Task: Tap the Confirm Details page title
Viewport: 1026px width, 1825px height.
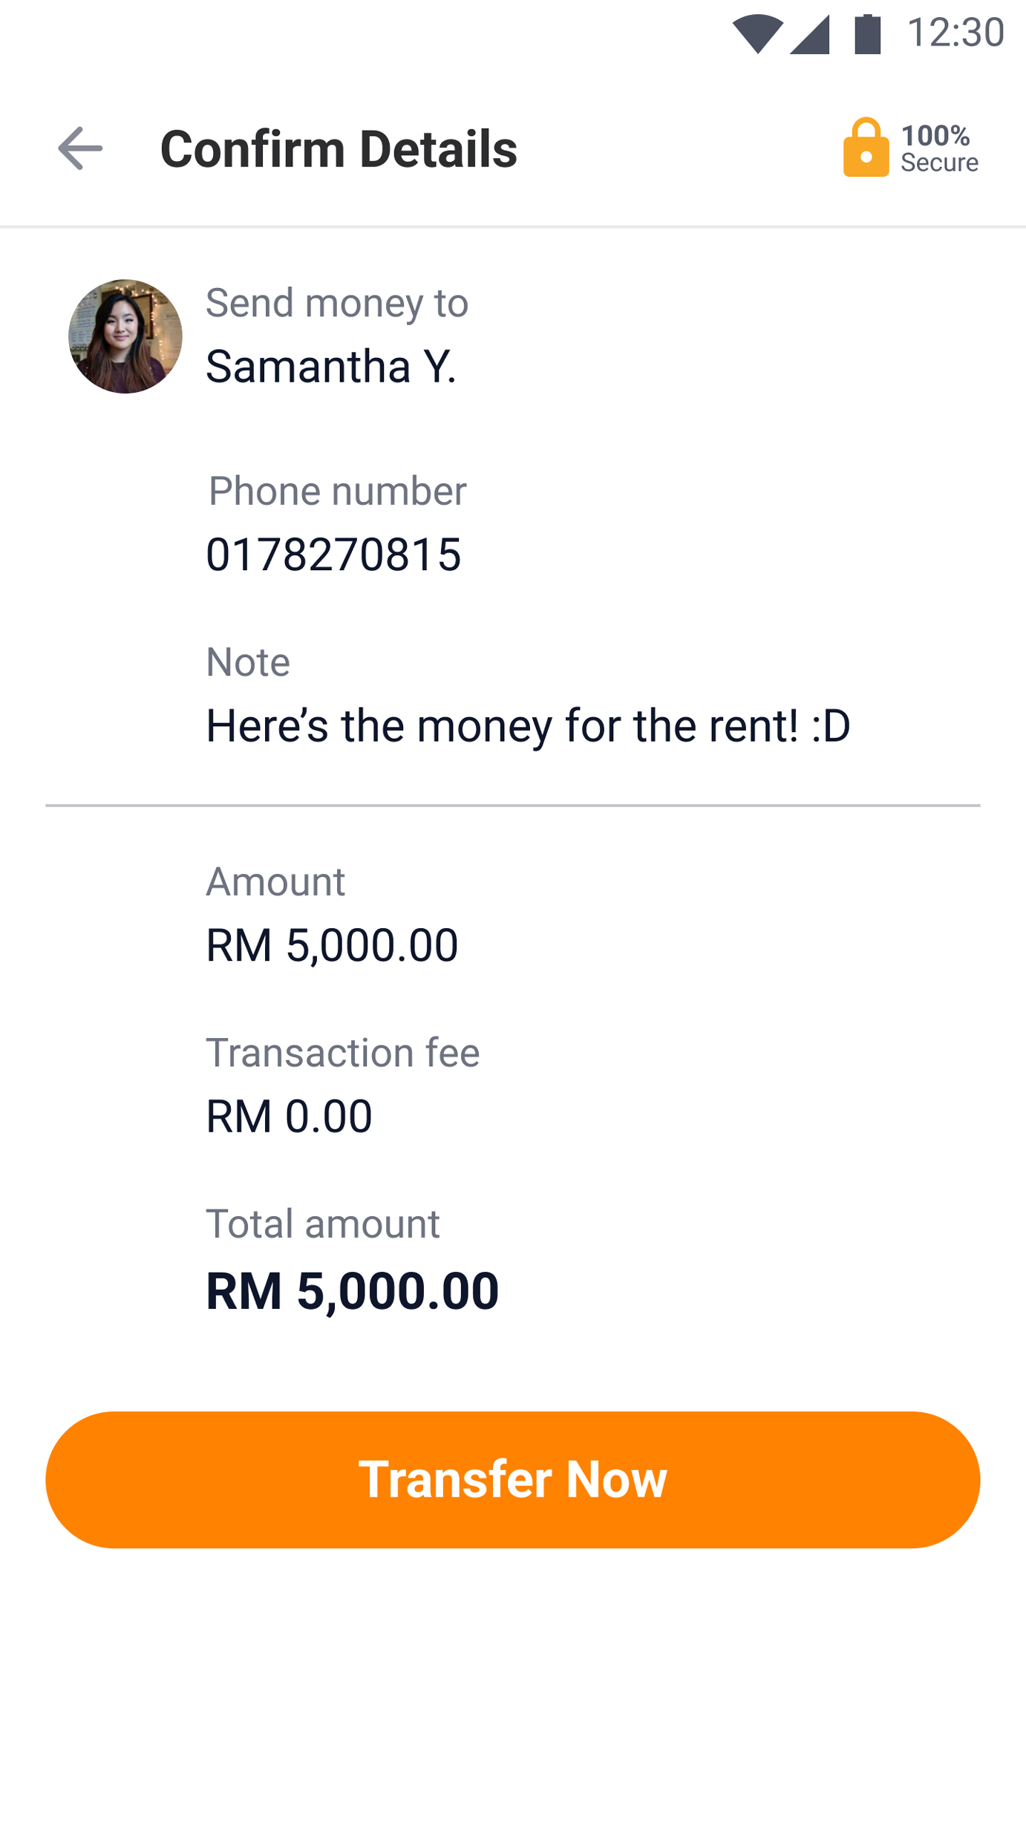Action: (x=339, y=148)
